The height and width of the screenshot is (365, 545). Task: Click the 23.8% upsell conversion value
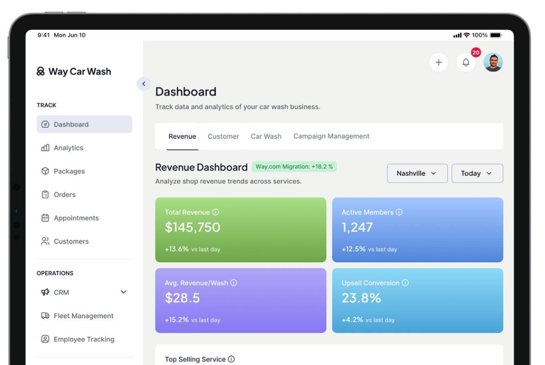coord(361,298)
